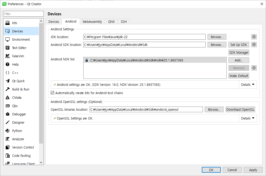Click Make Default for the NDK
The width and height of the screenshot is (266, 176).
click(x=239, y=76)
